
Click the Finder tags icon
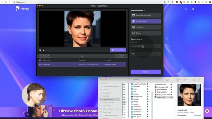[199, 80]
